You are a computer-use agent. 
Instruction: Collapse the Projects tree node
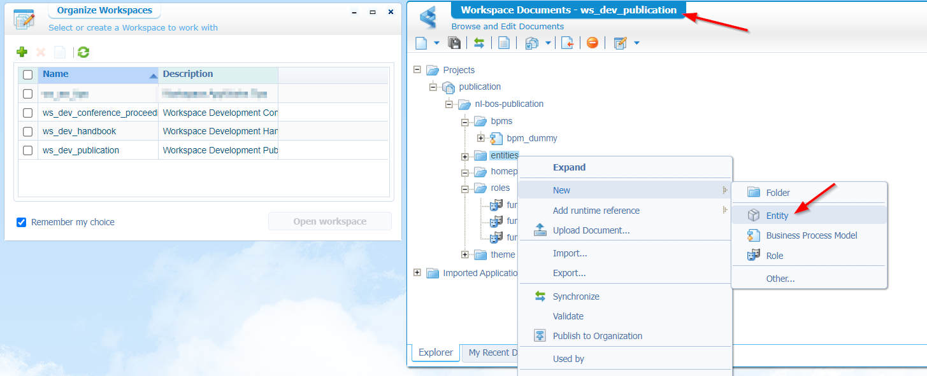click(x=417, y=69)
